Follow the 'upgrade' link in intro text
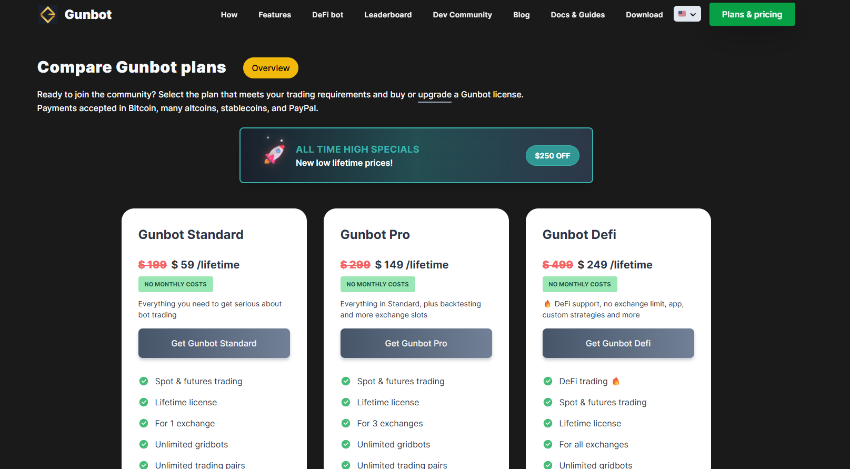Screen dimensions: 850x469 (435, 95)
